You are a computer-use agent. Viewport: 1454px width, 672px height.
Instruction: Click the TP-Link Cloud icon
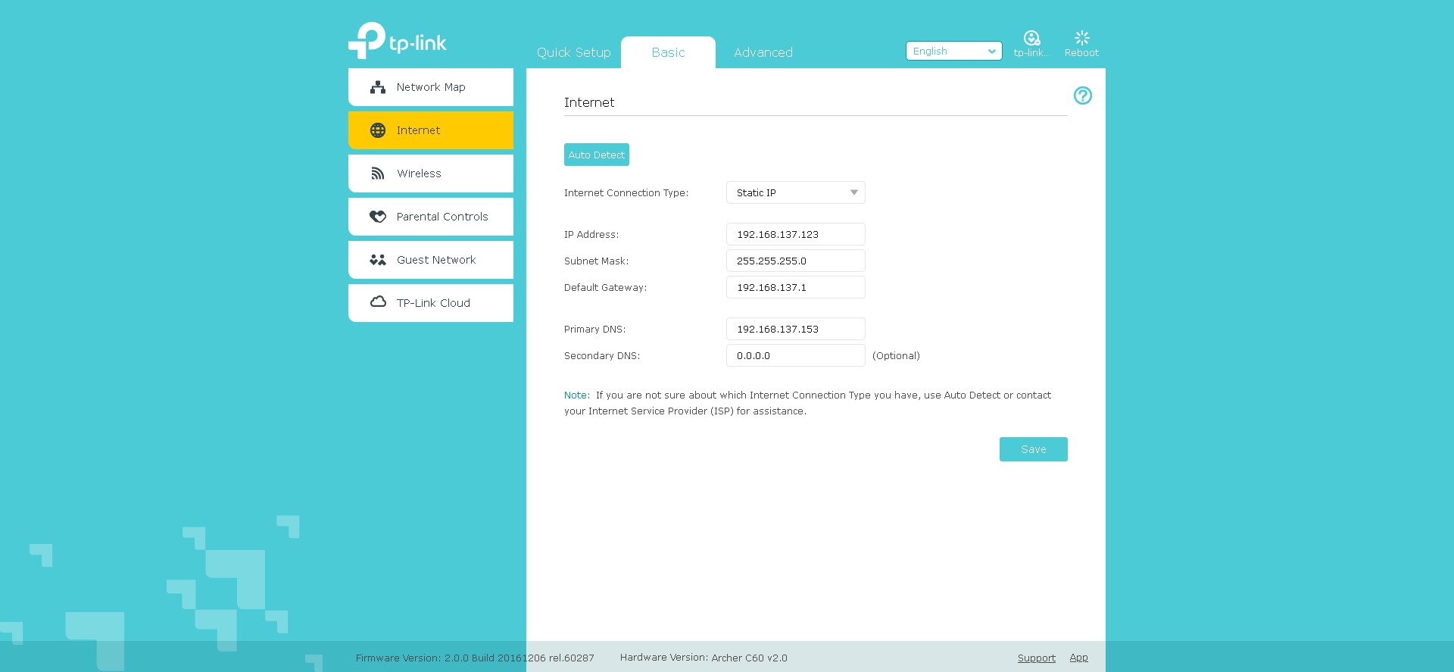(x=378, y=302)
